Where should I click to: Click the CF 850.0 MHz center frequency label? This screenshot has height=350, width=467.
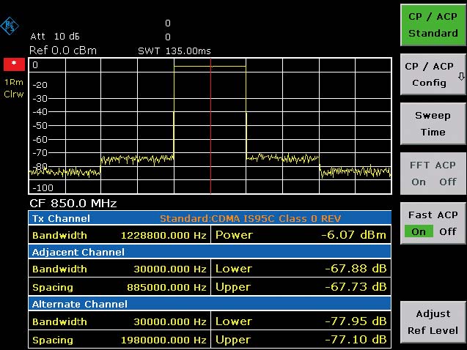click(x=73, y=203)
